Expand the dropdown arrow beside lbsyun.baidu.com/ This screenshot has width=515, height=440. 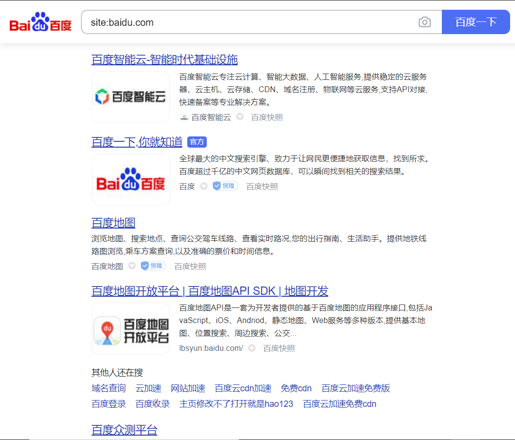[x=252, y=348]
